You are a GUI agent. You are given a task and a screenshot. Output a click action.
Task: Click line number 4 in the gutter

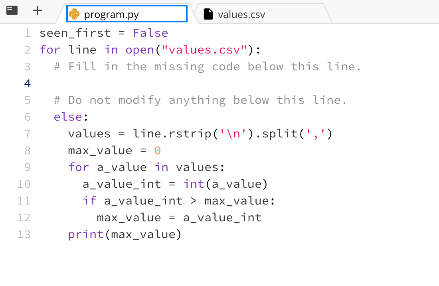(x=27, y=83)
